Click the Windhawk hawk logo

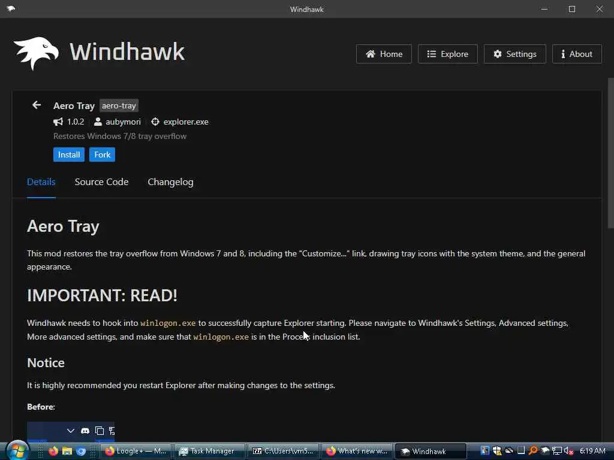click(x=36, y=53)
